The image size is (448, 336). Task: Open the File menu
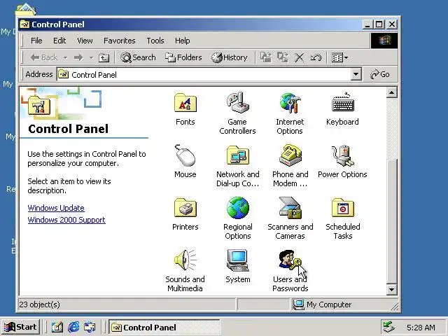coord(36,41)
